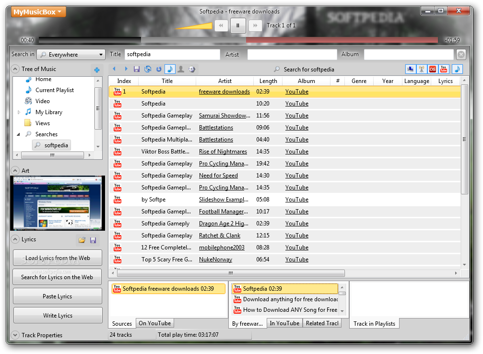Collapse the Lyrics panel
The image size is (483, 354).
point(15,239)
